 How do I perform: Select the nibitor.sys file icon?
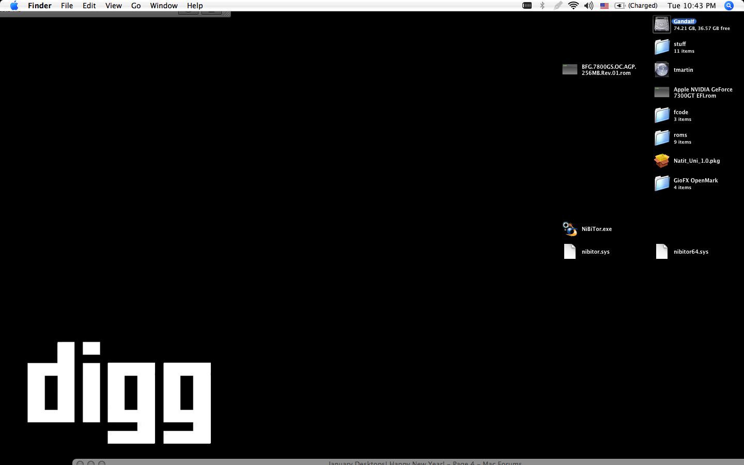pos(570,252)
